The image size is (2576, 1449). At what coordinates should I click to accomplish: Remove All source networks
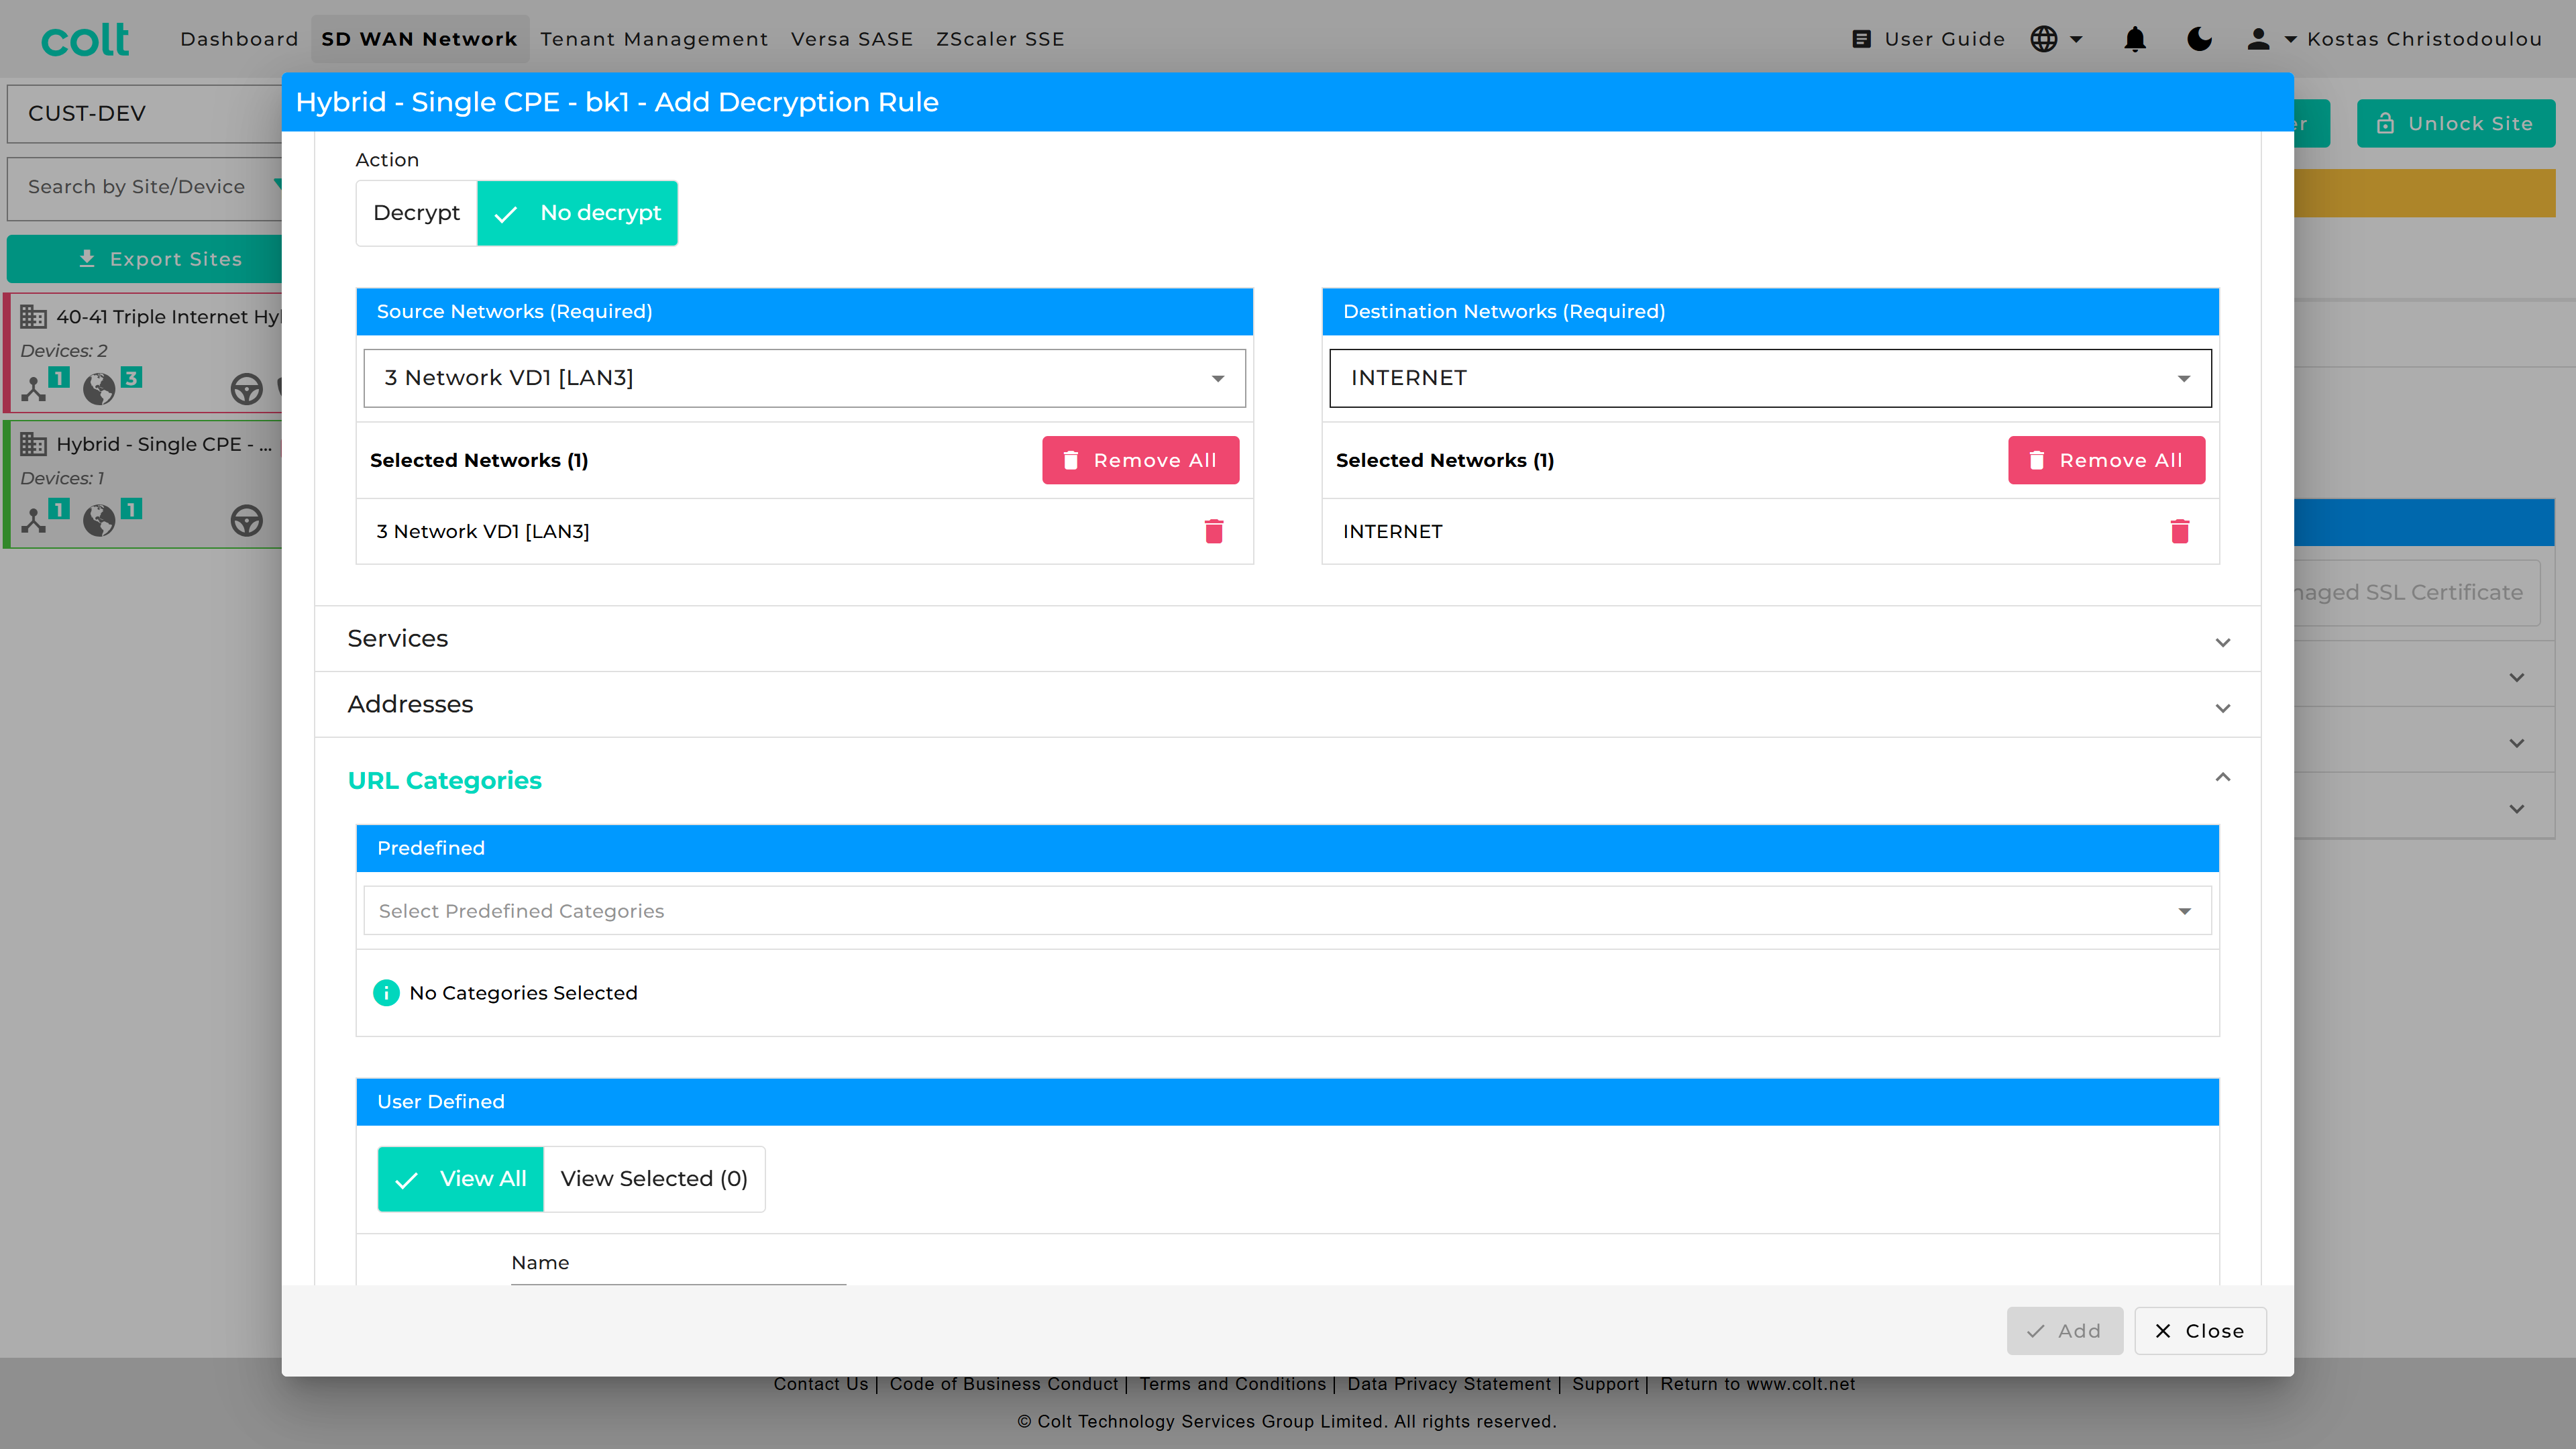(x=1140, y=460)
